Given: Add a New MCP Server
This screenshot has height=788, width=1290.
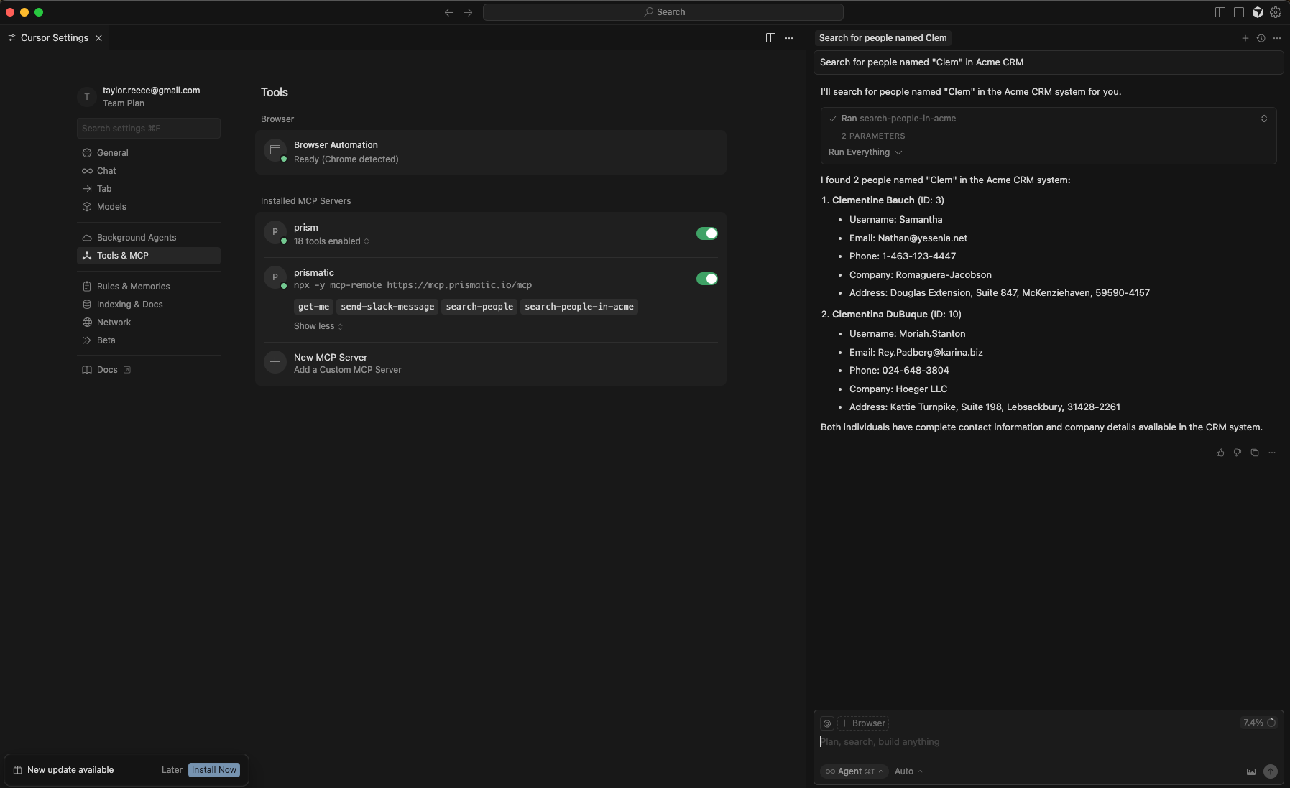Looking at the screenshot, I should (x=331, y=357).
